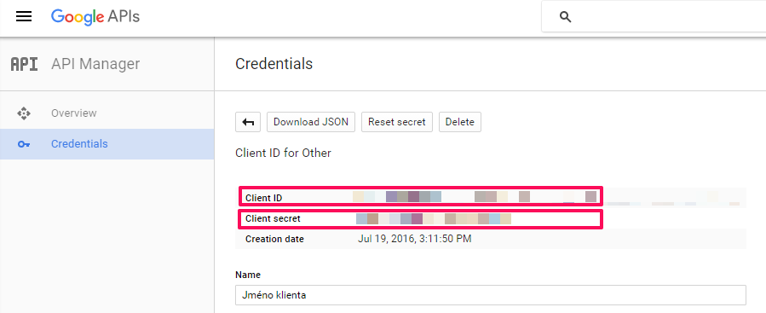Select Credentials in the sidebar

pyautogui.click(x=107, y=144)
